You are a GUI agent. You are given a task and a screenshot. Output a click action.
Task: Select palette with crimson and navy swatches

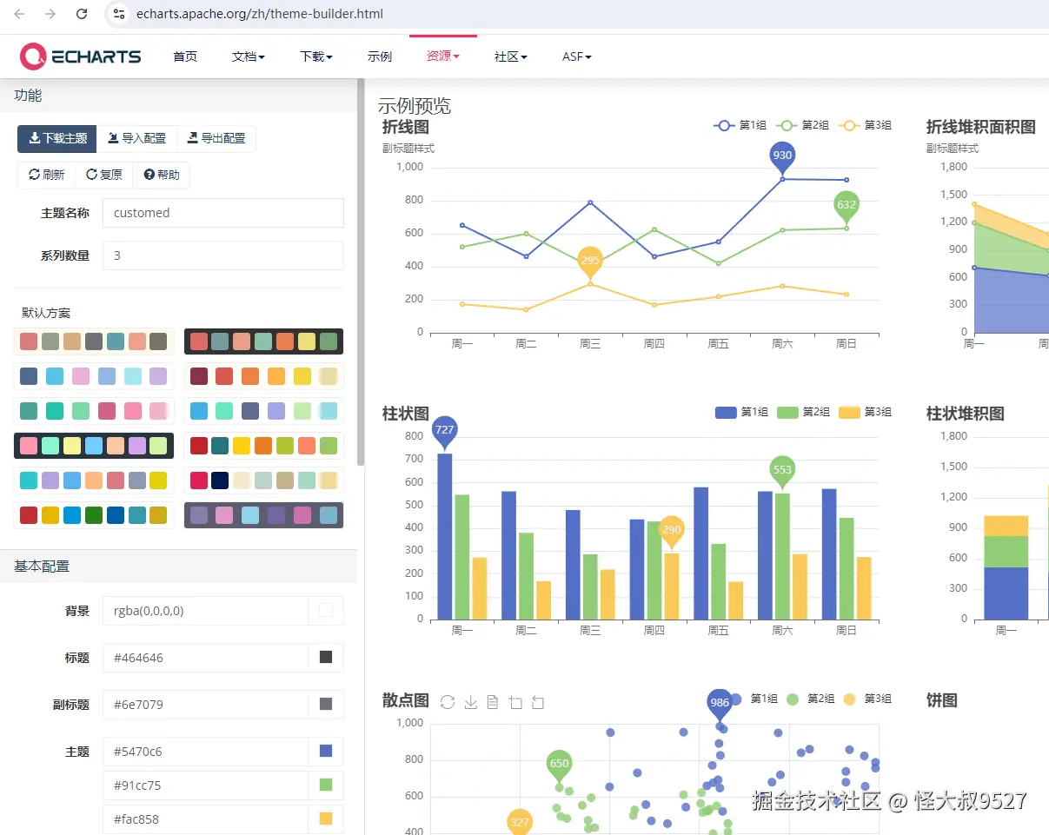pyautogui.click(x=263, y=480)
